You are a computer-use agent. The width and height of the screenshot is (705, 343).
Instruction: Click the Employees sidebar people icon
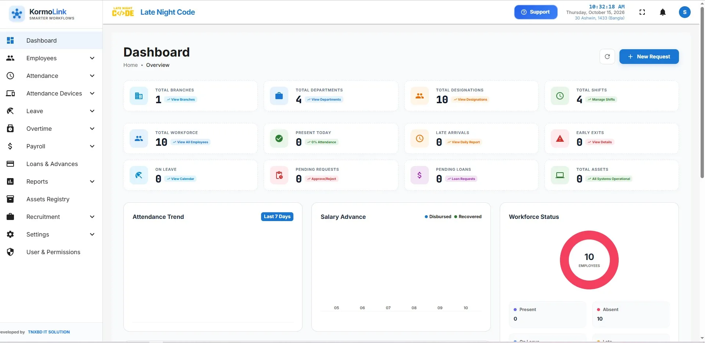point(10,58)
